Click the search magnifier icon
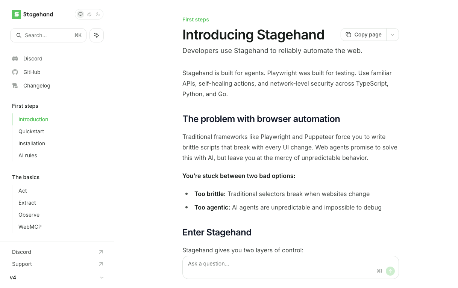 coord(18,35)
